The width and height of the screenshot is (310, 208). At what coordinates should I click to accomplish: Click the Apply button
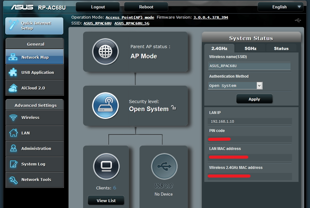(x=254, y=99)
